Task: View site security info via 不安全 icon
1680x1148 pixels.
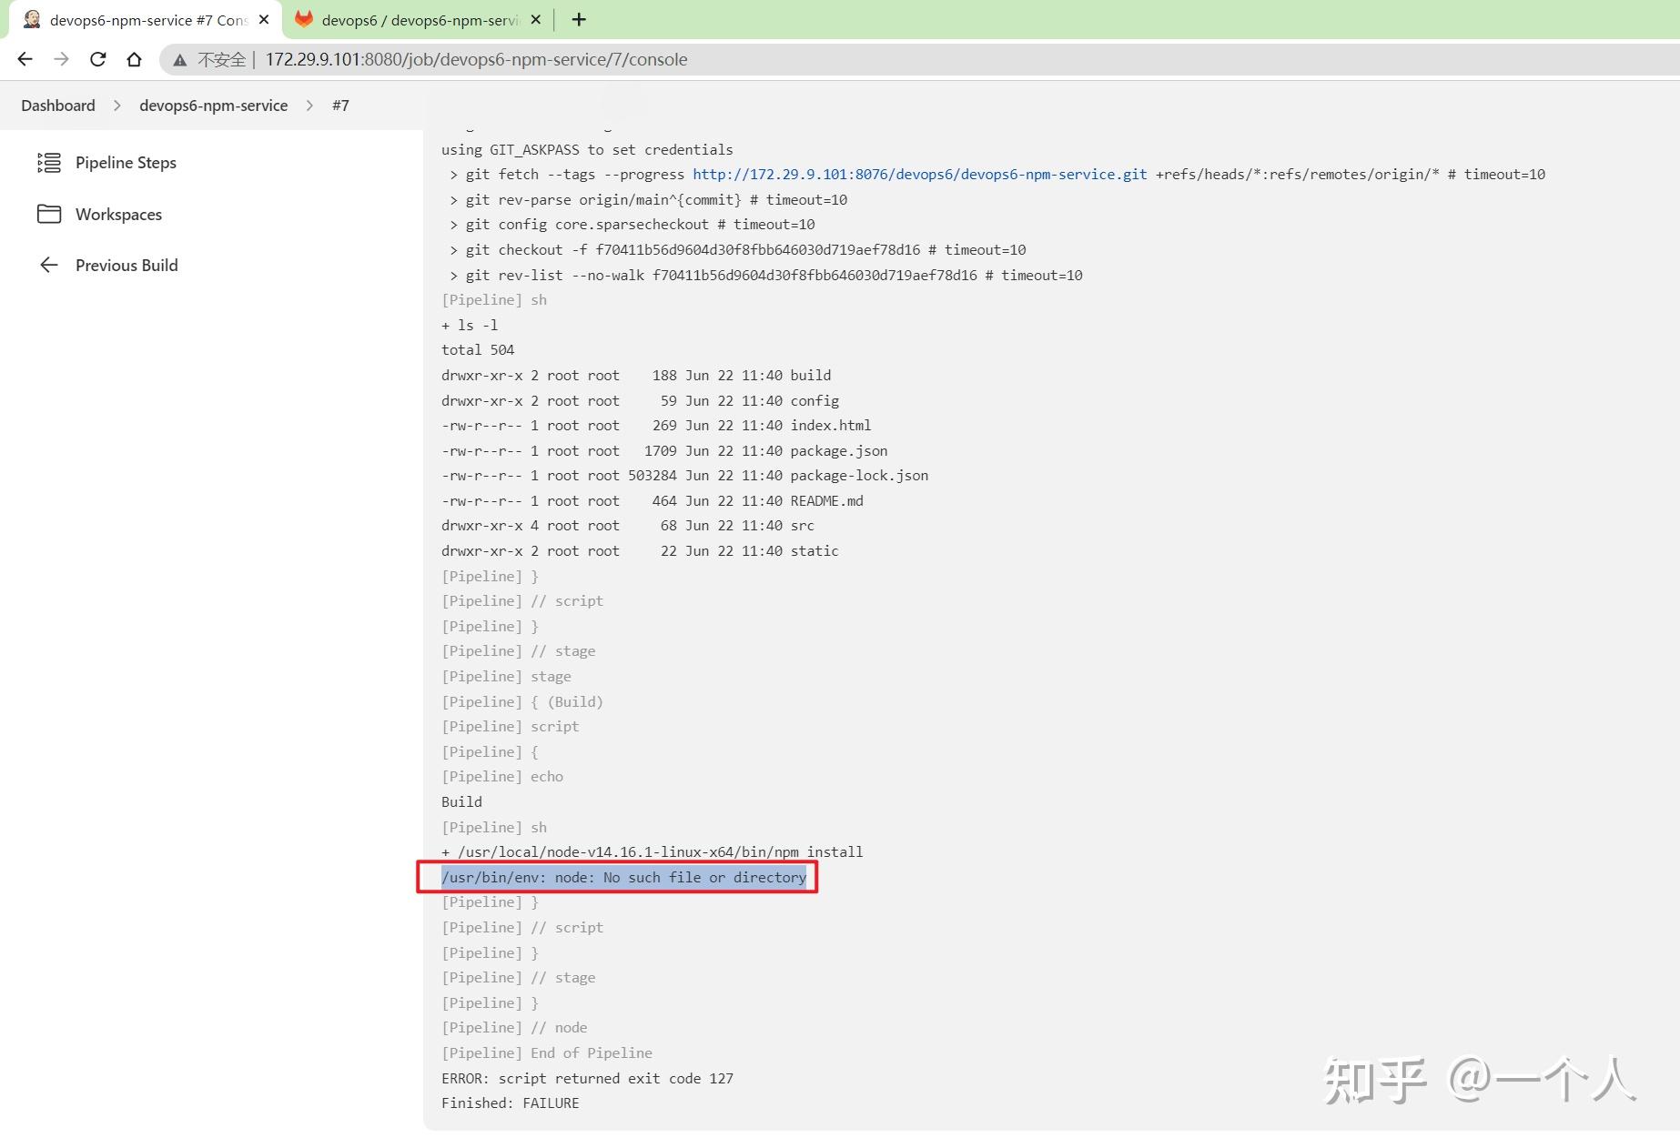Action: 179,59
